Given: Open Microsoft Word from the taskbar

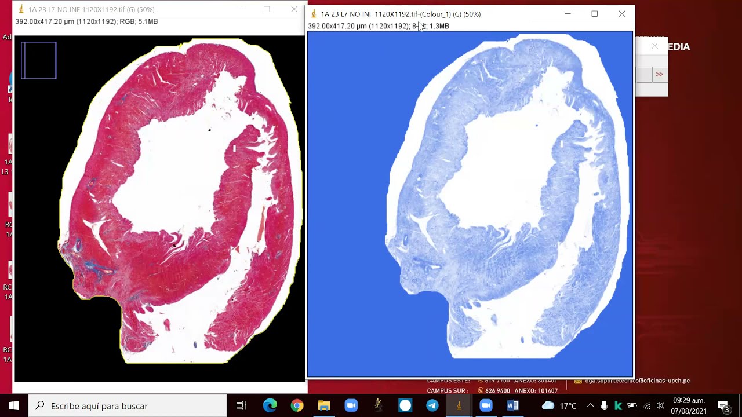Looking at the screenshot, I should (x=512, y=406).
